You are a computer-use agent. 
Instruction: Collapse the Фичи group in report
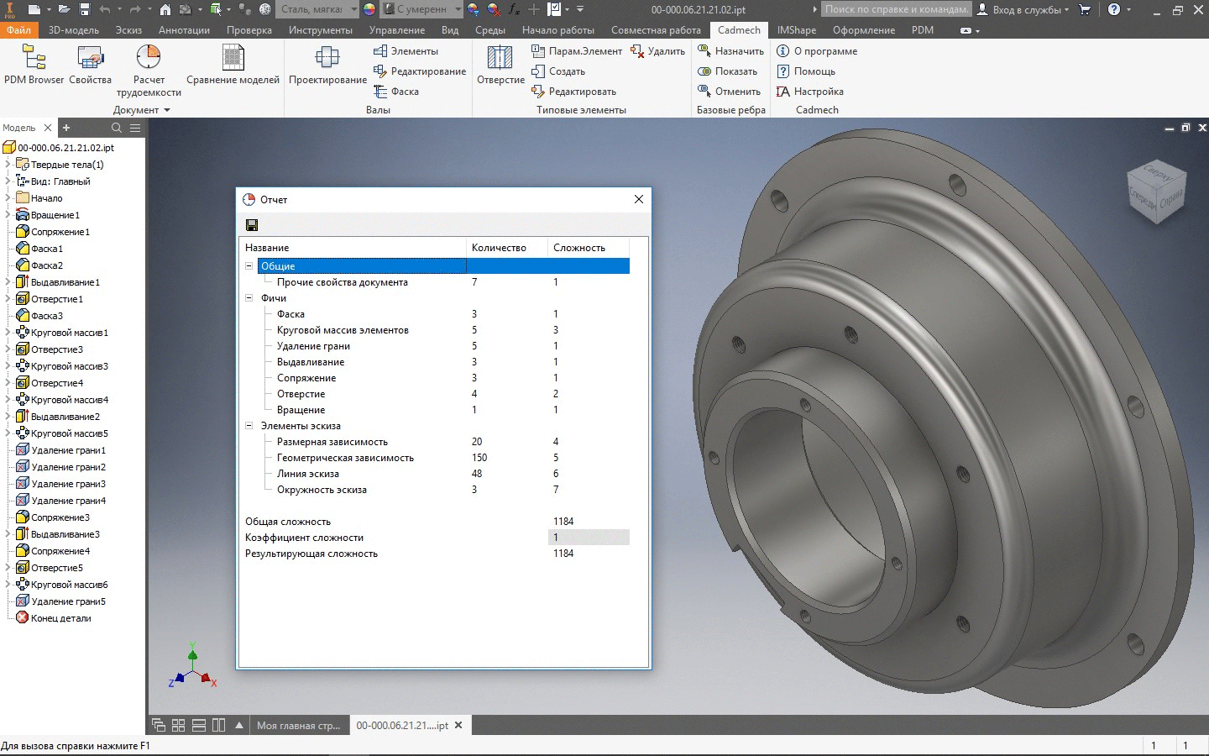click(249, 298)
